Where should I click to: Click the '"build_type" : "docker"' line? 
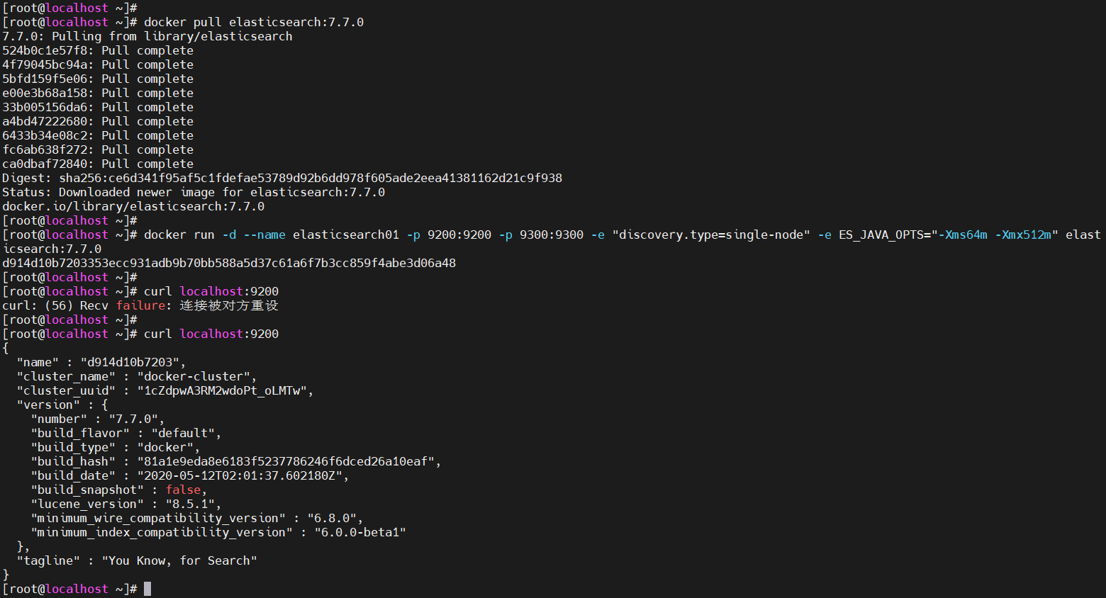(x=116, y=447)
